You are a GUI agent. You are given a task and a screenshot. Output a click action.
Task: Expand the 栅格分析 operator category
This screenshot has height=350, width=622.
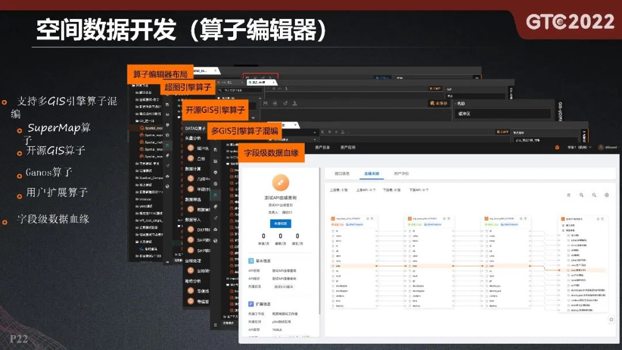(x=193, y=281)
